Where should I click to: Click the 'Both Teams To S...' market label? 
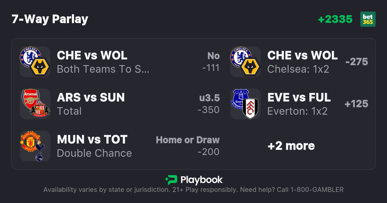[103, 69]
